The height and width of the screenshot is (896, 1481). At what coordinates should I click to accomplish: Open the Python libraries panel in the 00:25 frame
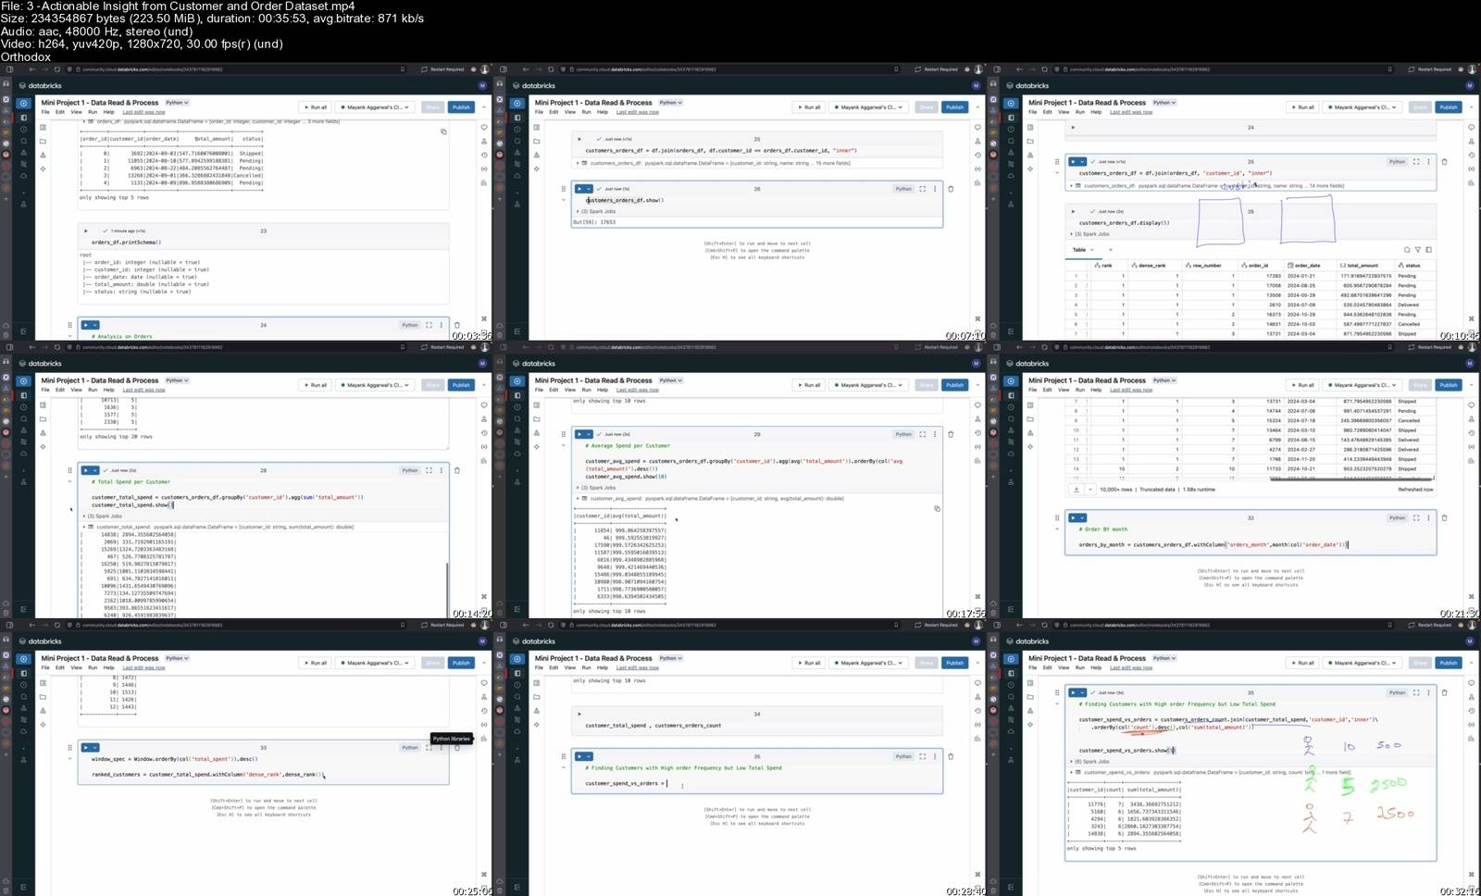click(x=484, y=738)
